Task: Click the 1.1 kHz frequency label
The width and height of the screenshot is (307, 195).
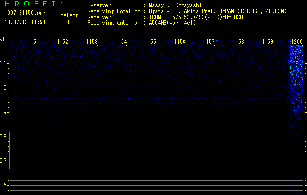Action: coord(4,63)
